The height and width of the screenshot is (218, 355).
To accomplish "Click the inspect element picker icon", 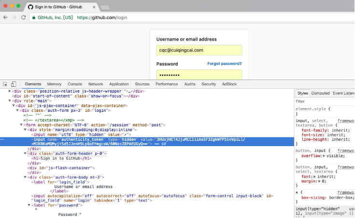I will [x=5, y=84].
